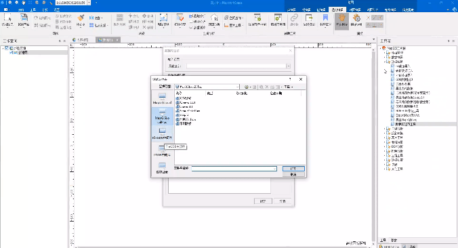Click the name column header in file list
Screen dimensions: 458x248
click(190, 94)
